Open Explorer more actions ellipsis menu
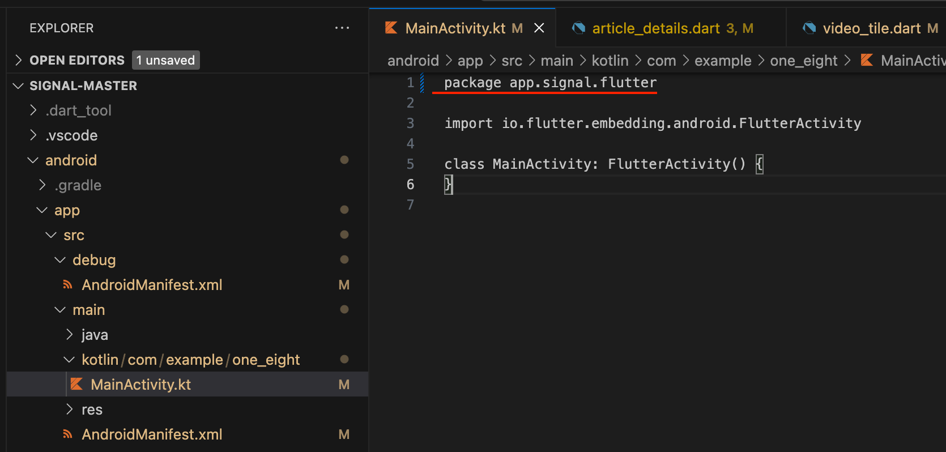 (342, 28)
